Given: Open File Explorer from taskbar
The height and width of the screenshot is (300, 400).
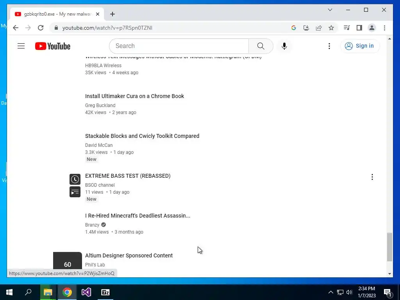Looking at the screenshot, I should click(48, 292).
